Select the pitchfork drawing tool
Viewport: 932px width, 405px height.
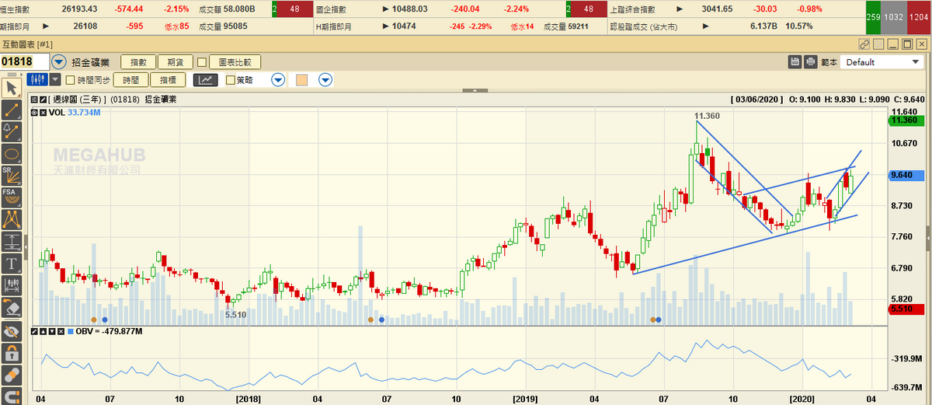[12, 218]
